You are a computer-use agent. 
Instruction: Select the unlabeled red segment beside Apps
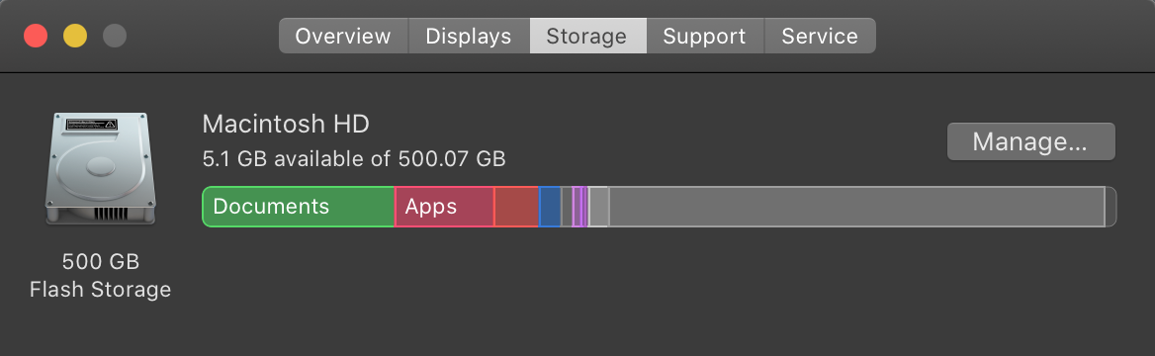pyautogui.click(x=516, y=207)
